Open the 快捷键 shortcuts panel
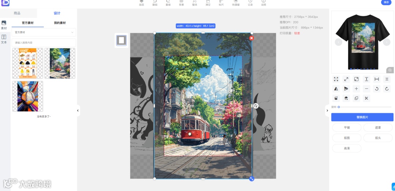This screenshot has width=395, height=191. tap(236, 3)
